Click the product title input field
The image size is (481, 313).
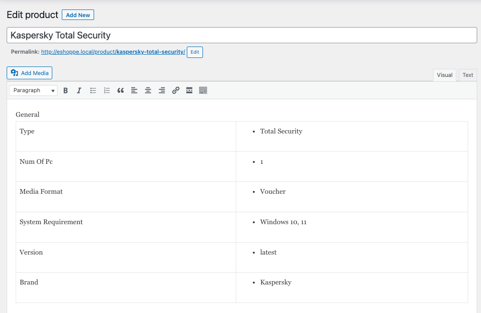click(x=242, y=35)
